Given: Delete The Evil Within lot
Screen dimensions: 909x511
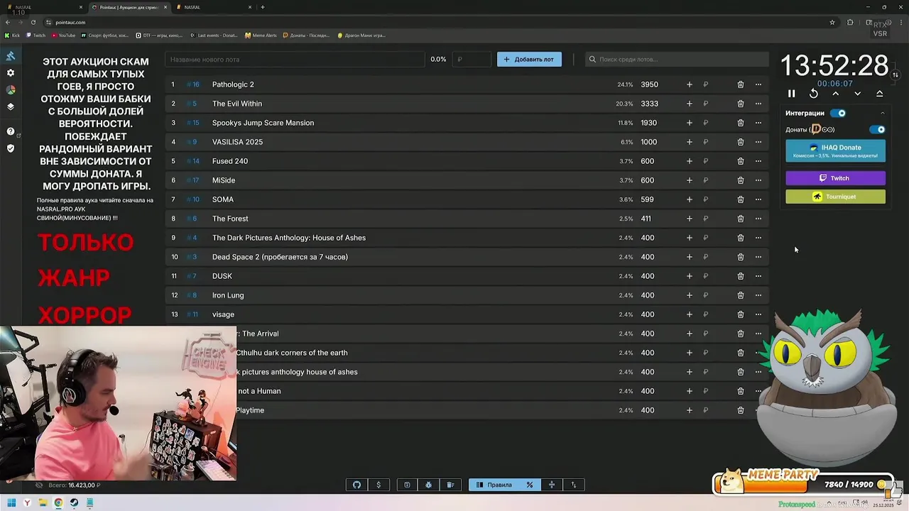Looking at the screenshot, I should [740, 104].
